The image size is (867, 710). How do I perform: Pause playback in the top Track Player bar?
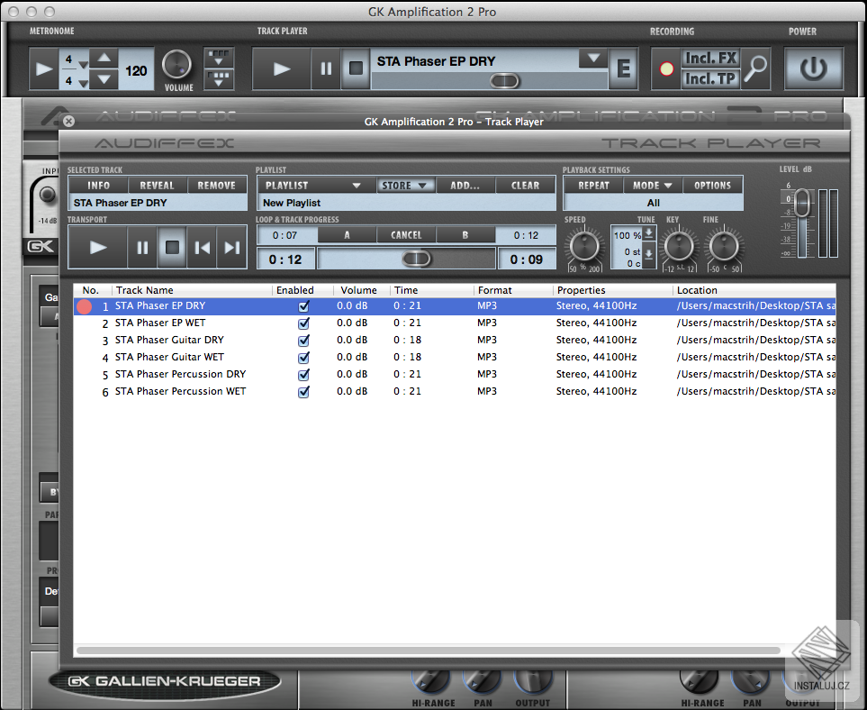326,68
